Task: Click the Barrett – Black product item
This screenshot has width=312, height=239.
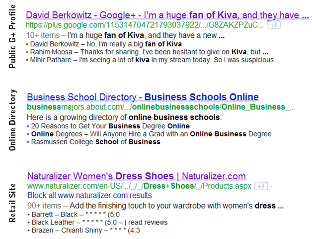Action: tap(74, 215)
